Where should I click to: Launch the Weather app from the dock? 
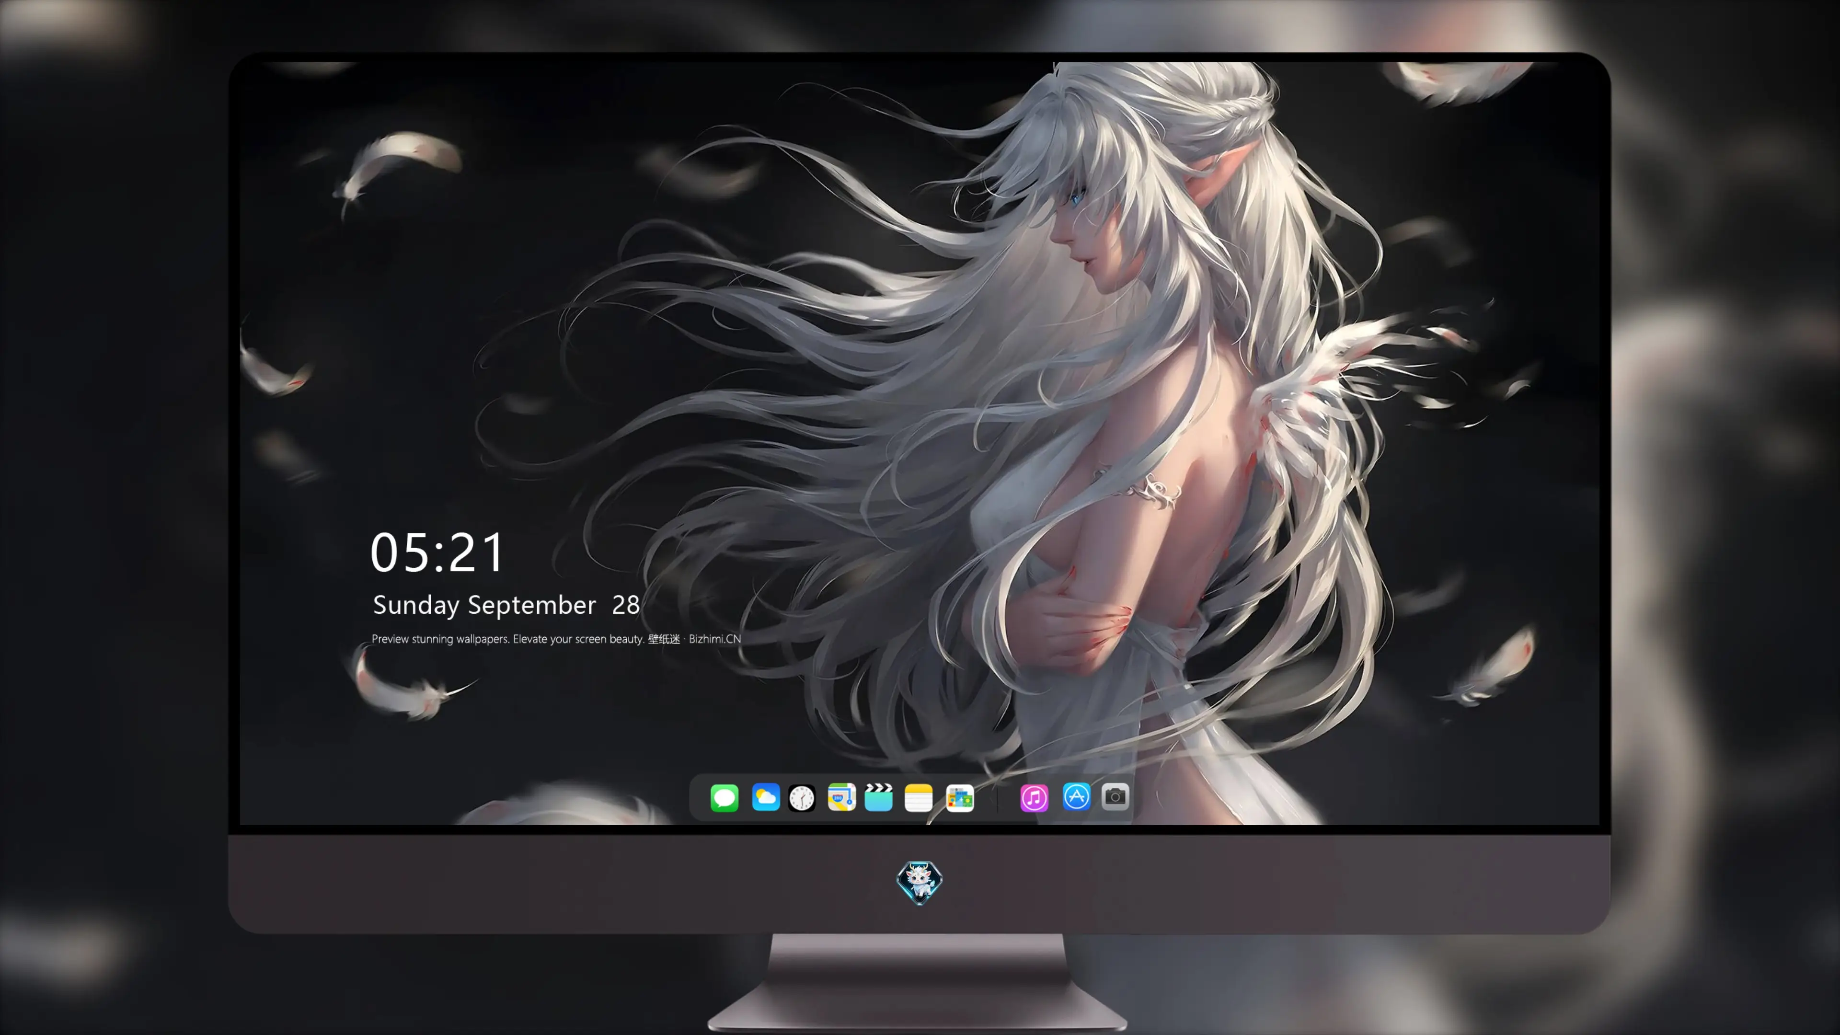766,797
